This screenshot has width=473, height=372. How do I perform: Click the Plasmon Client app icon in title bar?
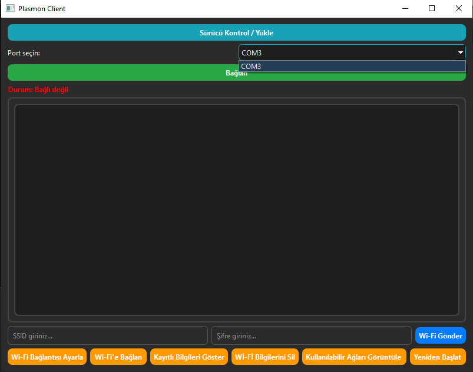click(10, 9)
